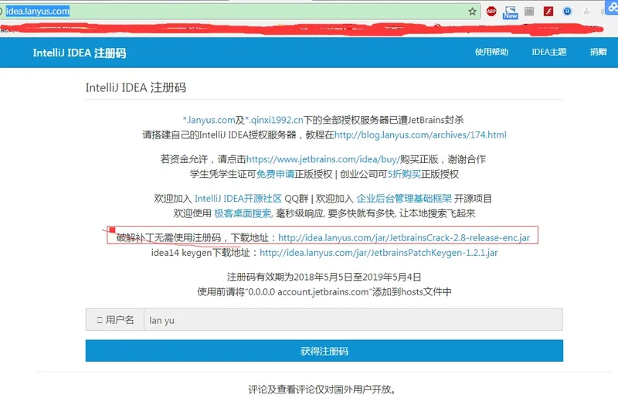Click the blue circular 'a' extension icon
The width and height of the screenshot is (618, 395).
tap(568, 12)
